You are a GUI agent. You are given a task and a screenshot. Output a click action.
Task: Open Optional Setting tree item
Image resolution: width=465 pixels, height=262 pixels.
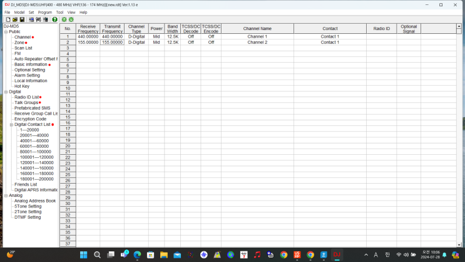click(x=29, y=70)
